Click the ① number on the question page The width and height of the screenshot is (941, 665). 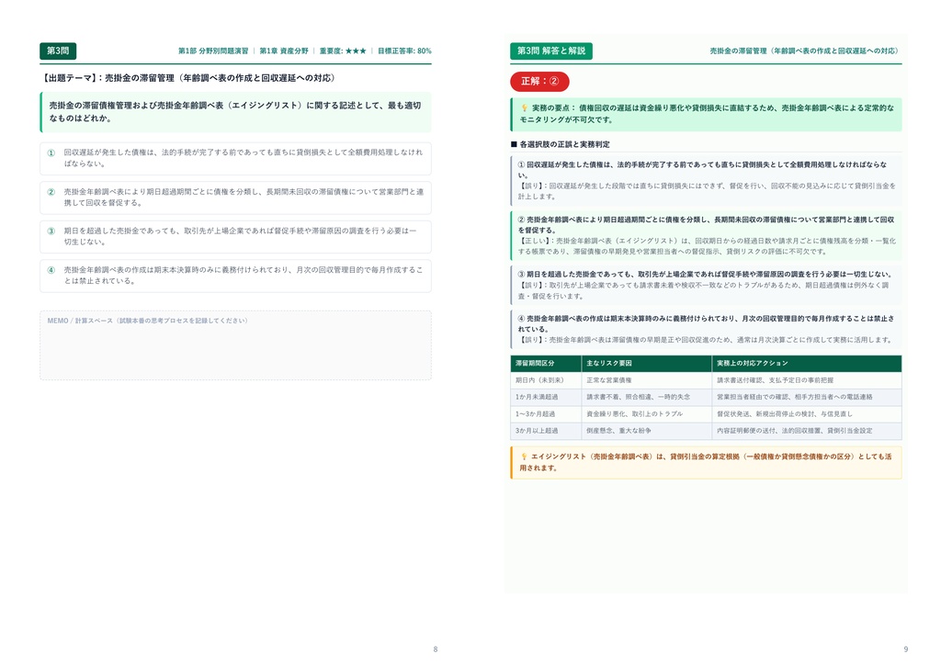51,152
